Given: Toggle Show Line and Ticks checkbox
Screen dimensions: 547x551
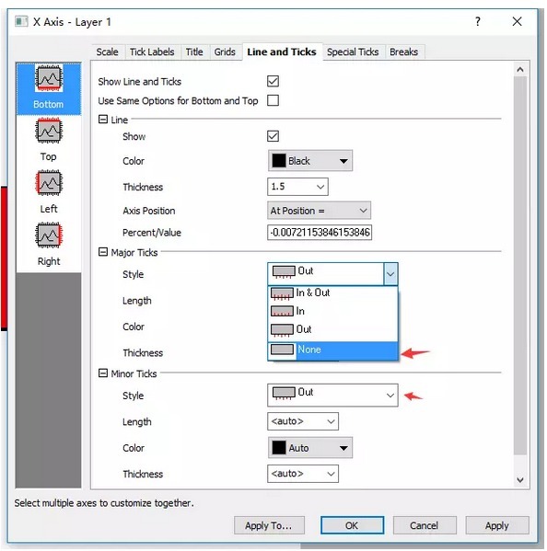Looking at the screenshot, I should pos(273,81).
